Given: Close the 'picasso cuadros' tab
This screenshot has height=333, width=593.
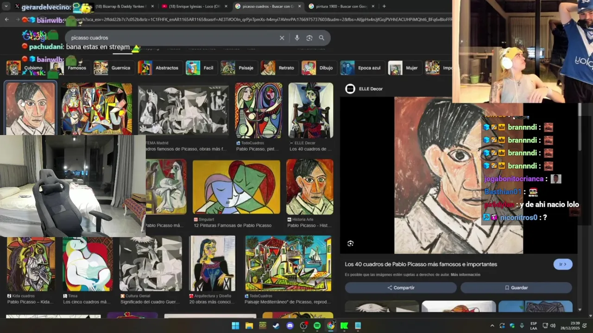Looking at the screenshot, I should click(299, 6).
